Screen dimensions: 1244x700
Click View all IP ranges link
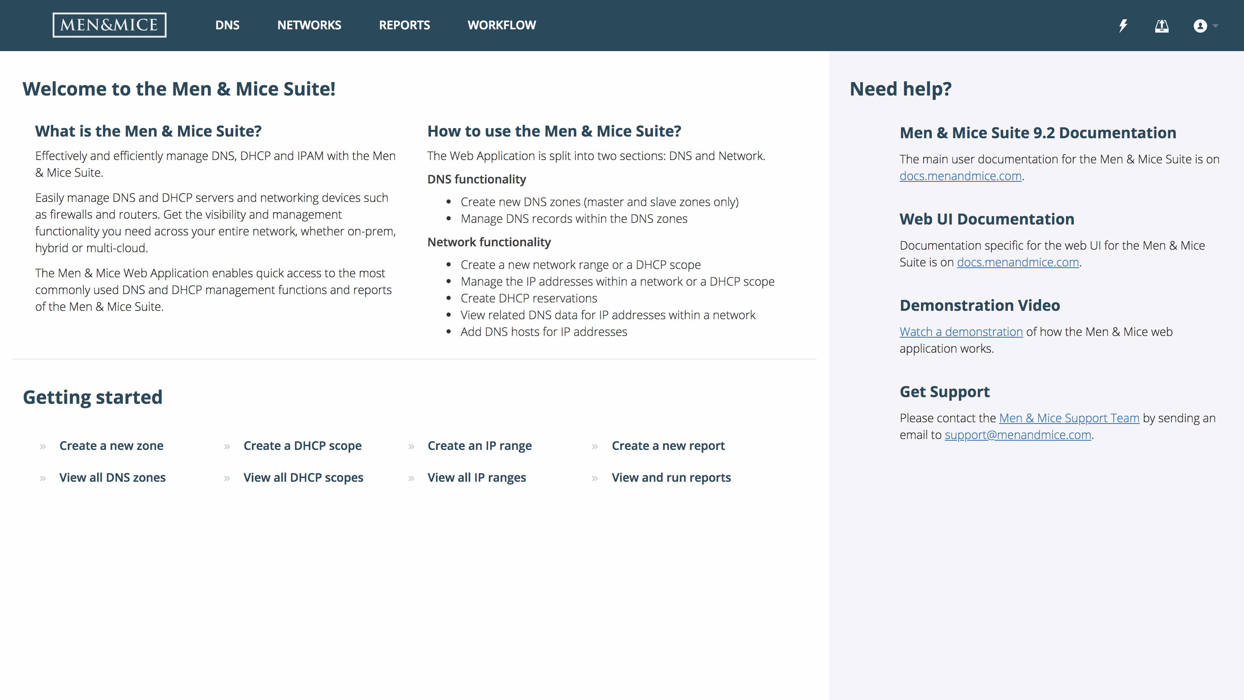click(x=477, y=477)
